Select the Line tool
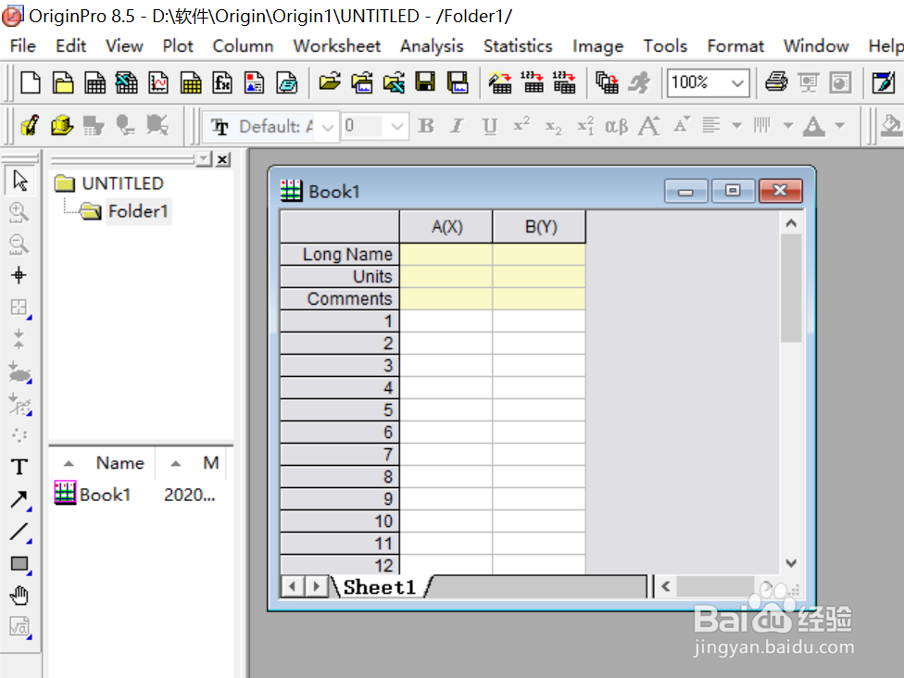 tap(19, 532)
